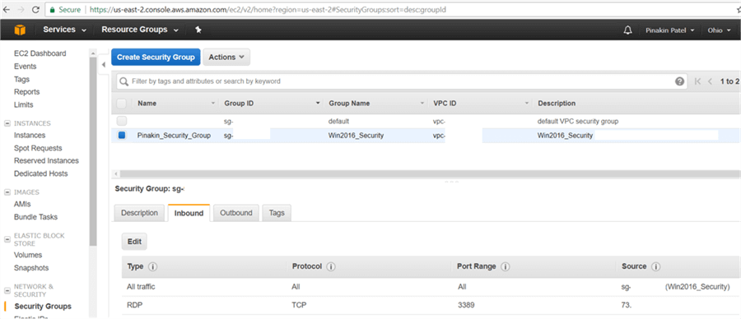Open Dedicated Hosts page

40,173
